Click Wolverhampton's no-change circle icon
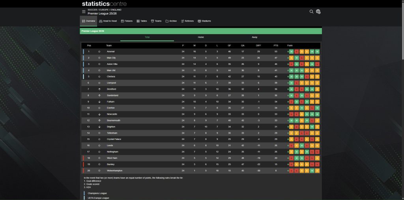 pyautogui.click(x=99, y=171)
